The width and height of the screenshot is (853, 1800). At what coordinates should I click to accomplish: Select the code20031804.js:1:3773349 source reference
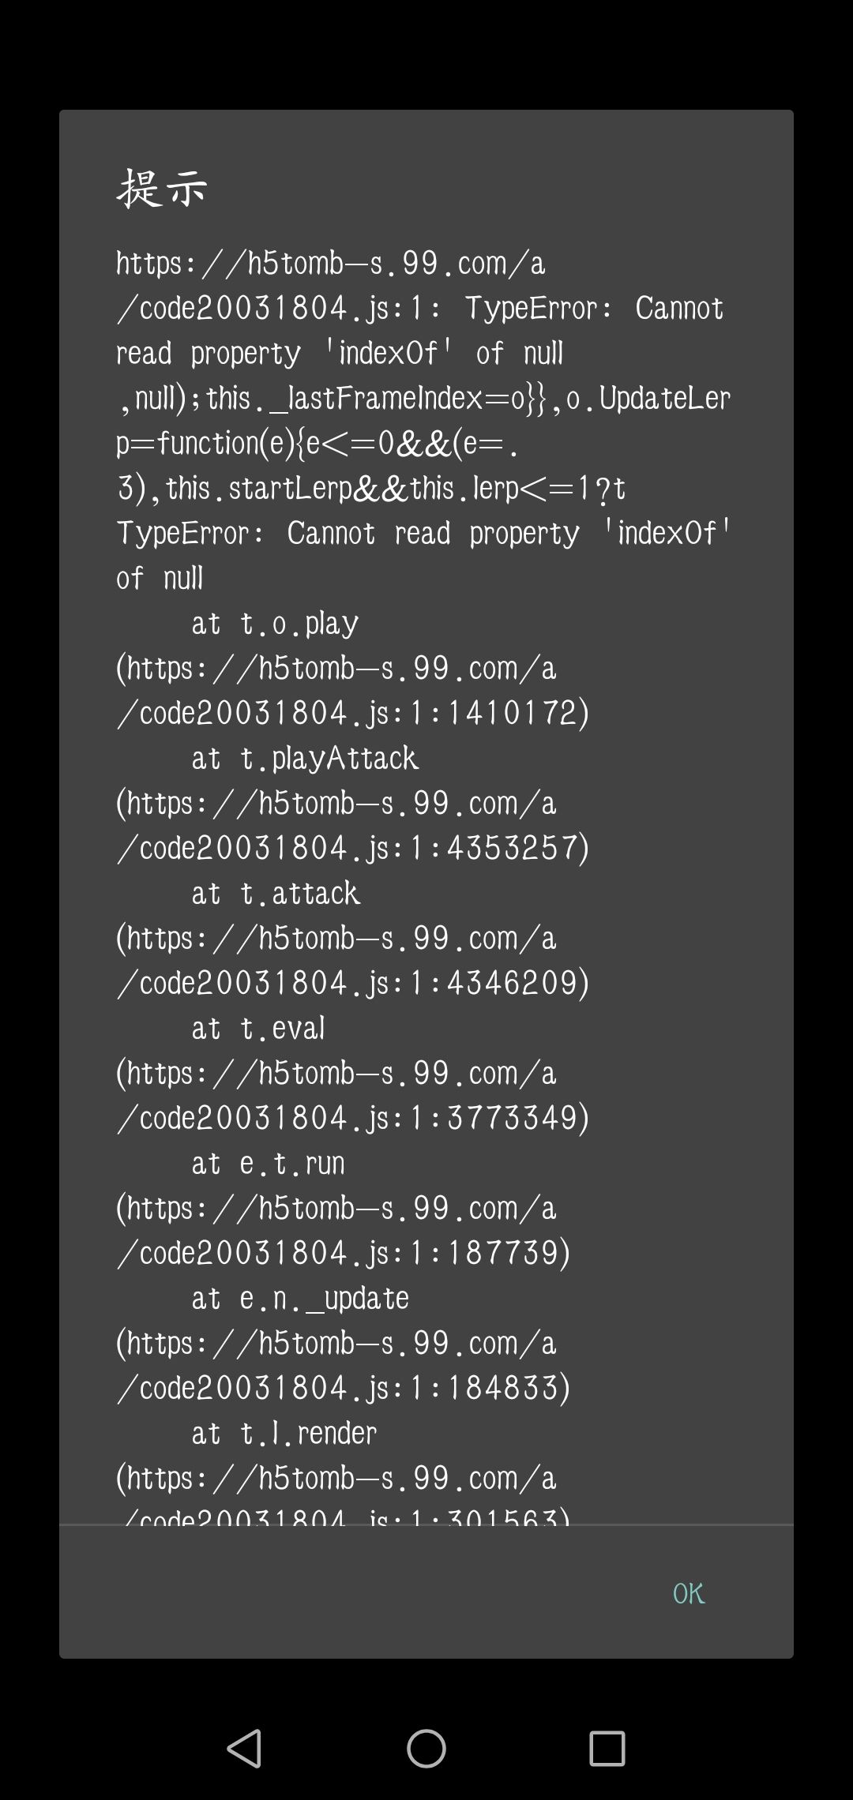[353, 1119]
